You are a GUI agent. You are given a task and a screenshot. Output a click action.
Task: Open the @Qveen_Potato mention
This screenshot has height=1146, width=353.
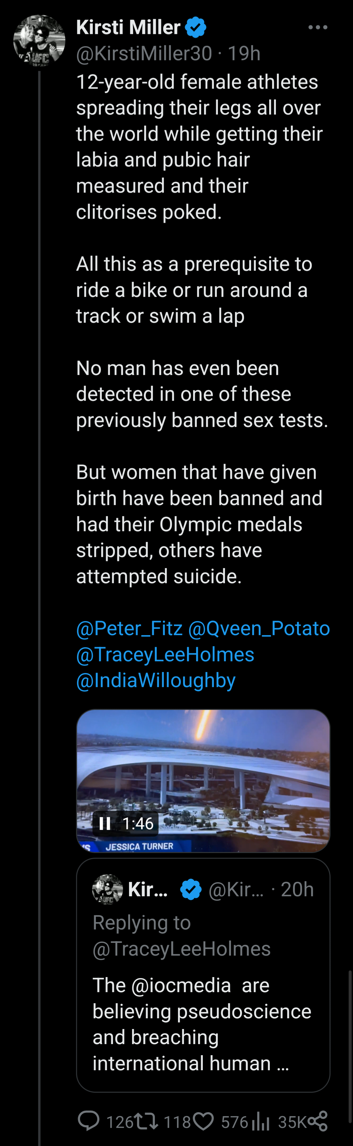pos(259,628)
